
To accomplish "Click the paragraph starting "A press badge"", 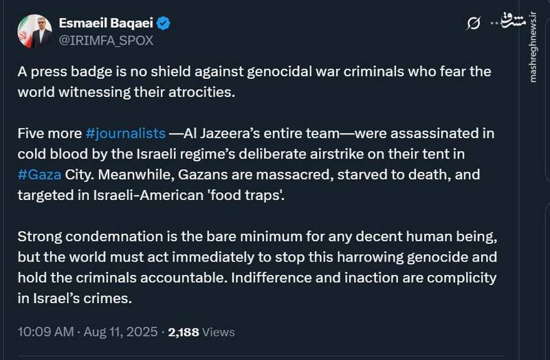I will click(247, 82).
